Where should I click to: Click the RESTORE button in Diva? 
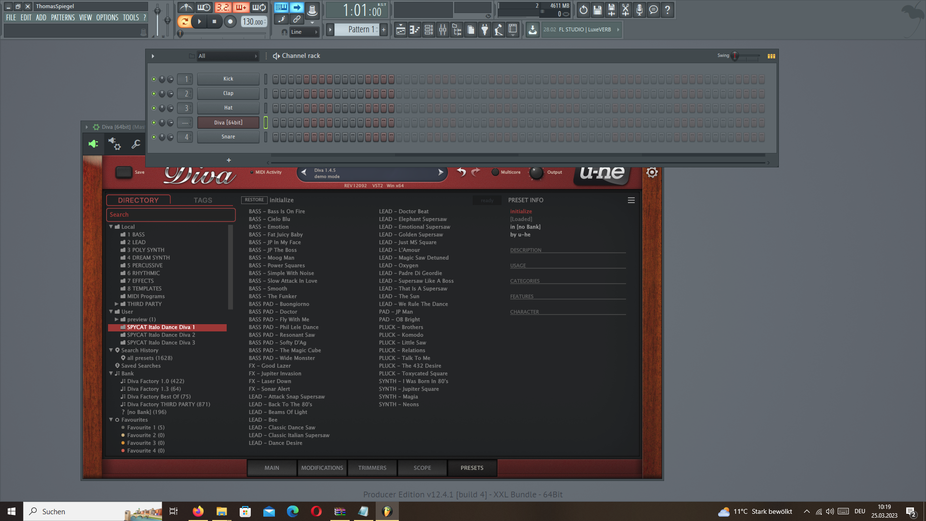tap(254, 200)
